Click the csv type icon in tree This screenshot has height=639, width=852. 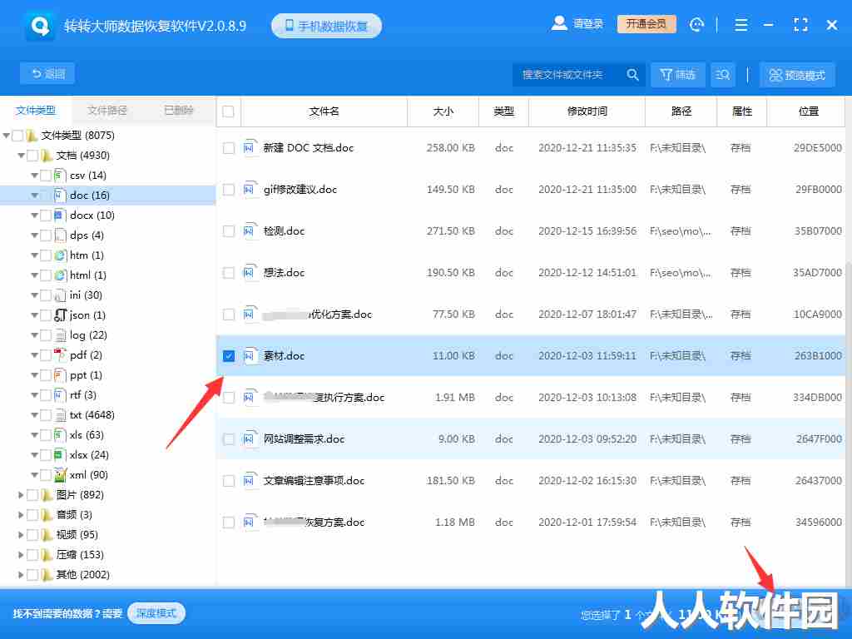tap(60, 175)
